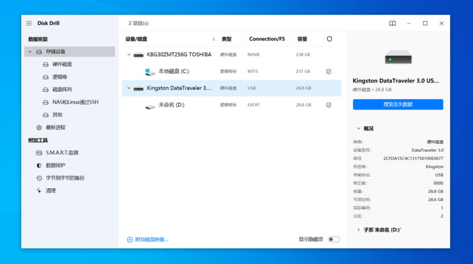Viewport: 473px width, 264px height.
Task: Click the Kingston DataTraveler 3.0 US... panel title
Action: (x=396, y=81)
